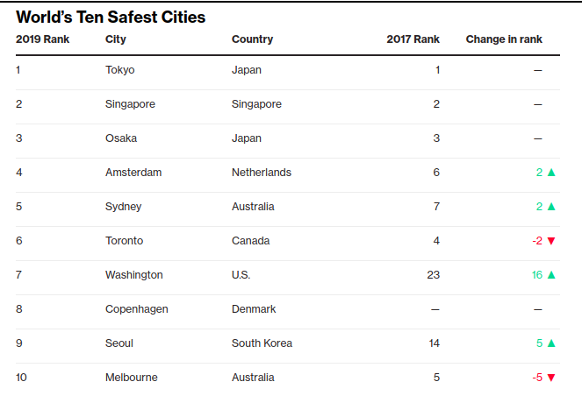Click the green up arrow in Amsterdam row
This screenshot has height=396, width=582.
click(551, 173)
